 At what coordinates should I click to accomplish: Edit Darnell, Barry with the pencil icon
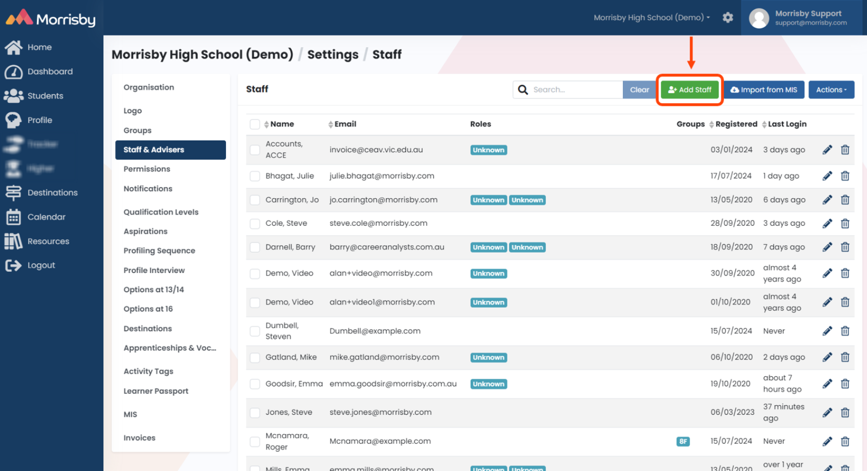827,247
